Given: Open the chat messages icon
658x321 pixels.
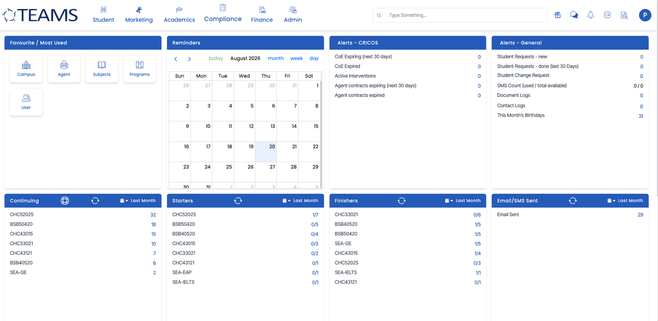Looking at the screenshot, I should (574, 15).
